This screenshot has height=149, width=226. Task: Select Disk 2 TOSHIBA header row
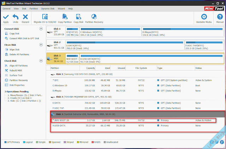tap(137, 97)
